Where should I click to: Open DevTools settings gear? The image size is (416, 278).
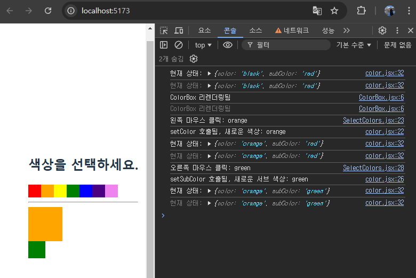point(382,30)
